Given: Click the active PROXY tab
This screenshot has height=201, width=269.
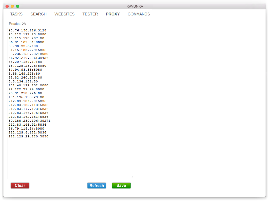Looking at the screenshot, I should click(x=113, y=14).
